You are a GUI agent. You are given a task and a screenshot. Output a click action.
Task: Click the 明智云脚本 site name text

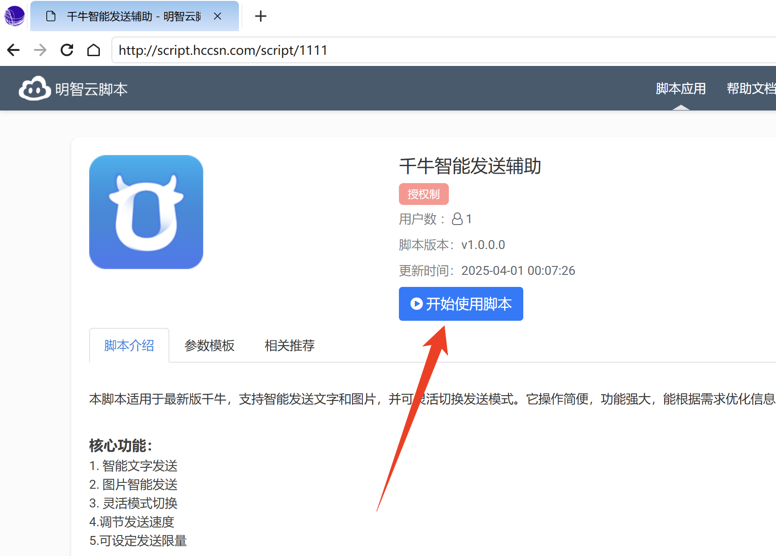tap(91, 89)
